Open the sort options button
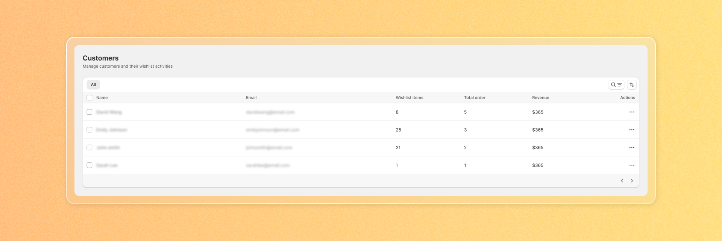 pyautogui.click(x=632, y=85)
